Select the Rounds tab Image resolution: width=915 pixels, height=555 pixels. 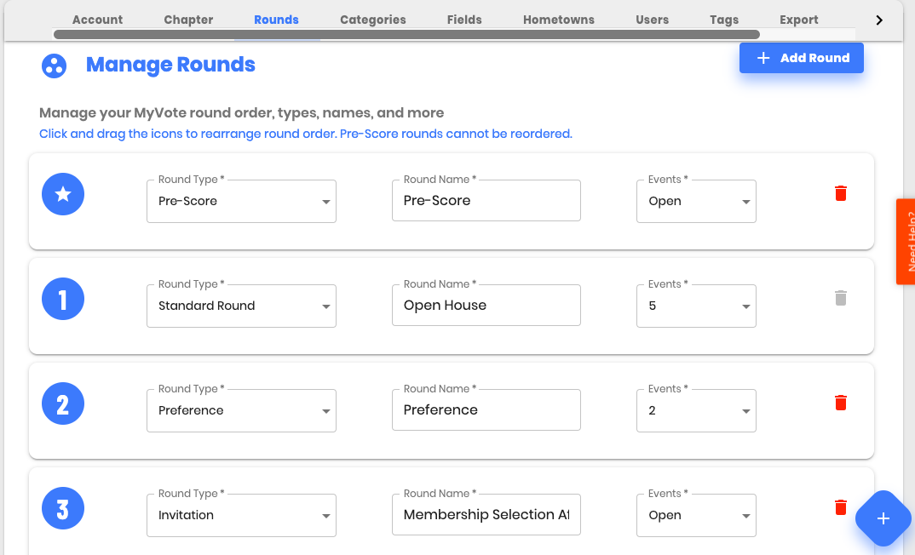pos(277,20)
